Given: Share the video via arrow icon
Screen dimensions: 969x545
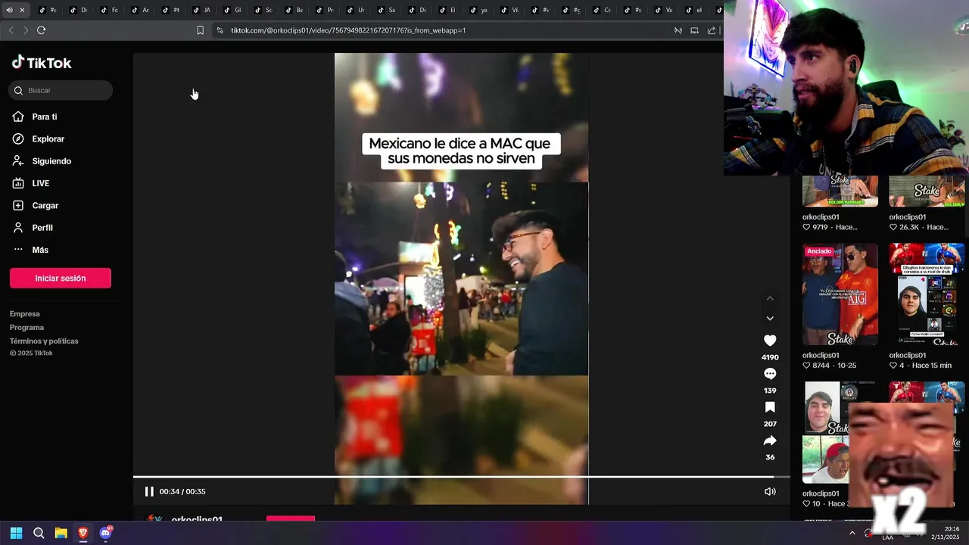Looking at the screenshot, I should (x=770, y=441).
